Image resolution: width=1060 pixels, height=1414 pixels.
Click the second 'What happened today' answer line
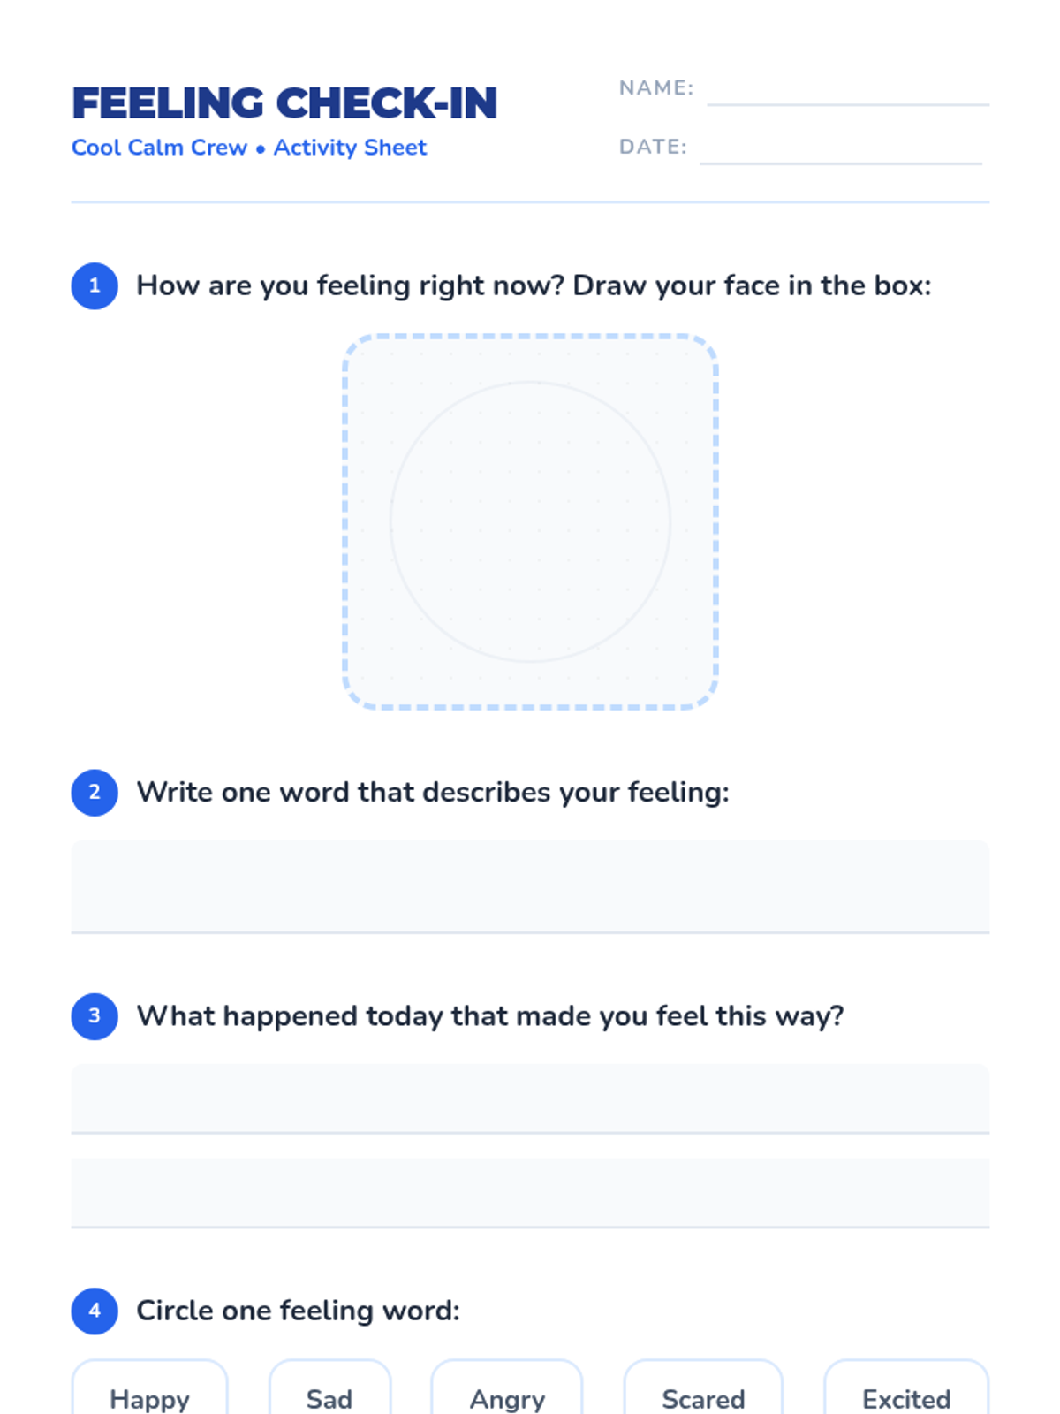point(530,1192)
